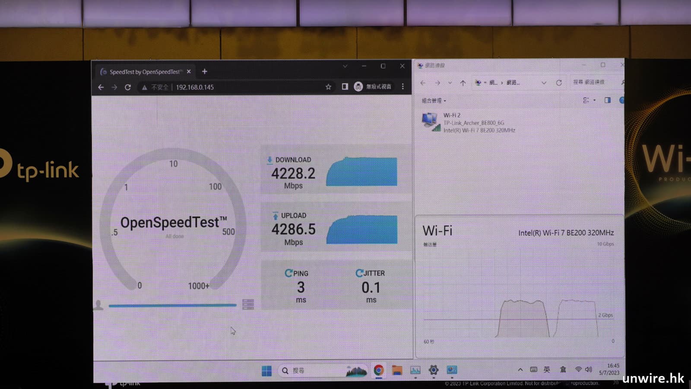Open Chrome's three-dot menu
Image resolution: width=691 pixels, height=389 pixels.
point(403,86)
